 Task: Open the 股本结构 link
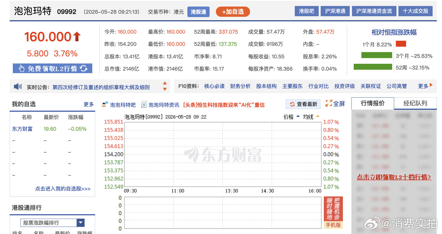[x=266, y=86]
